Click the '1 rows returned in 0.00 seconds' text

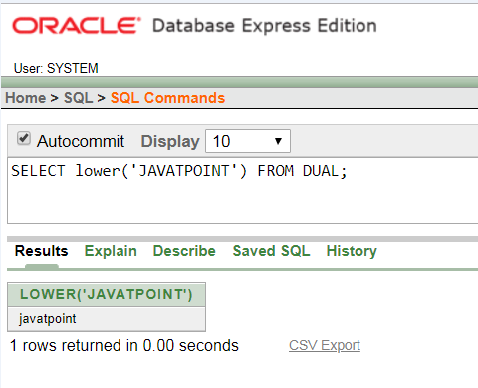(124, 345)
